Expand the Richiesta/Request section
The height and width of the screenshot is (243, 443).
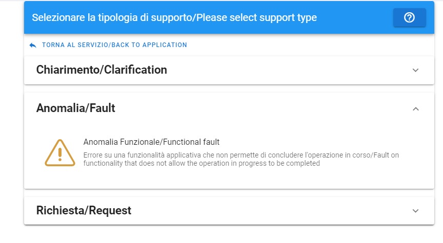click(229, 211)
